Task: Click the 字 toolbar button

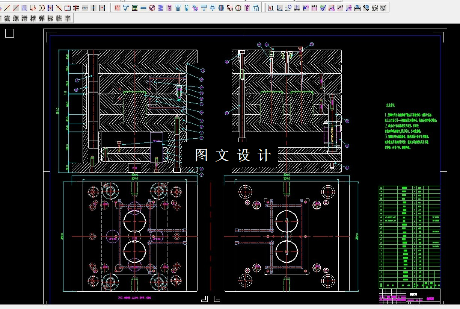Action: tap(68, 18)
